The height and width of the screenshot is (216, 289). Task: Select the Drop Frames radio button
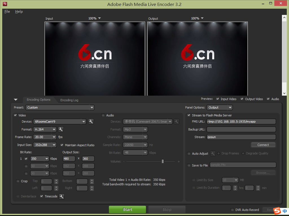click(x=219, y=153)
